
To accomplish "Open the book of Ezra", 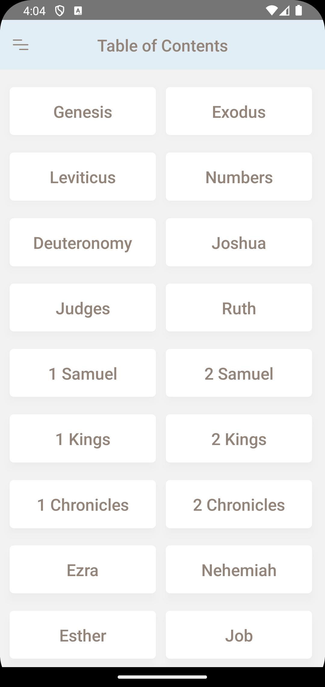I will (x=83, y=570).
